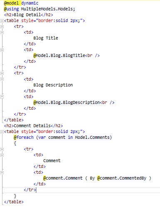The image size is (160, 207).
Task: Collapse the first tr row block
Action: pos(2,27)
